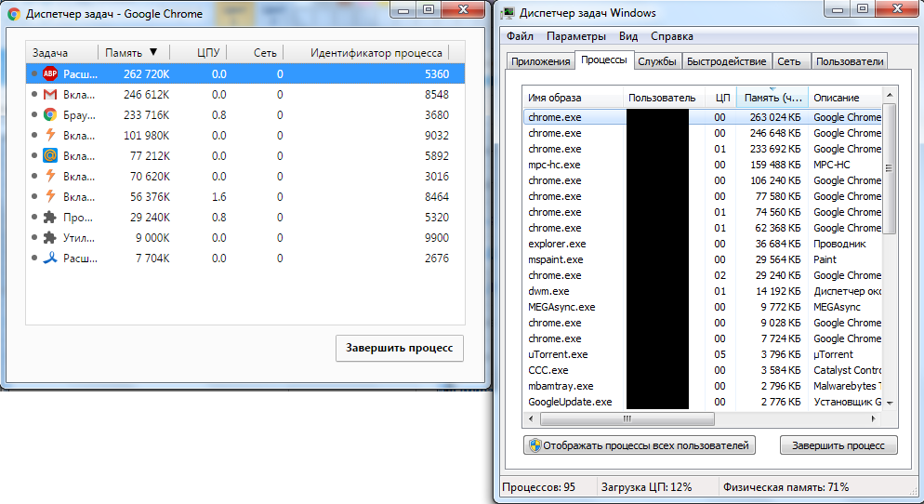Click the Windows Task Manager title bar icon
This screenshot has width=924, height=504.
point(508,13)
